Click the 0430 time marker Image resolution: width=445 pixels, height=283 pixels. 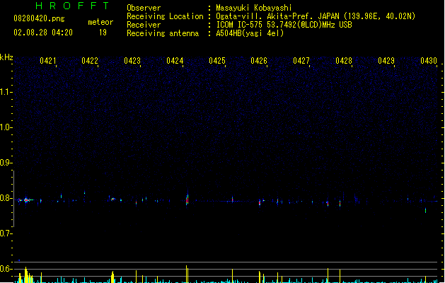428,61
